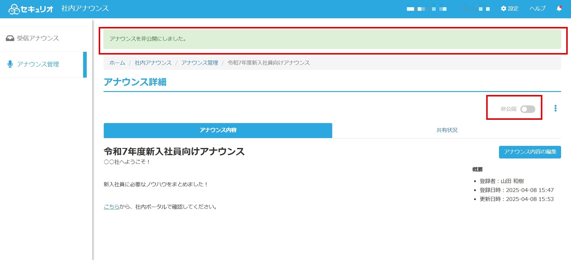Click the breadcrumb current page 令和7年度新入社員向けアナウンス

269,63
